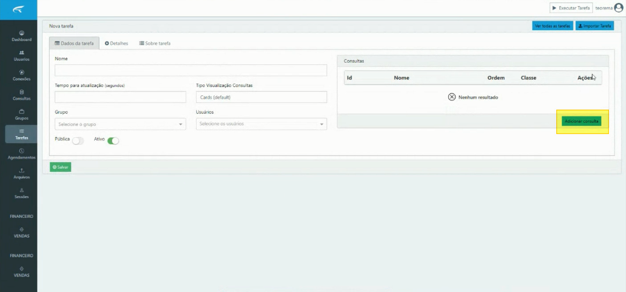Switch to the Dados da tarefa tab
626x292 pixels.
[74, 43]
